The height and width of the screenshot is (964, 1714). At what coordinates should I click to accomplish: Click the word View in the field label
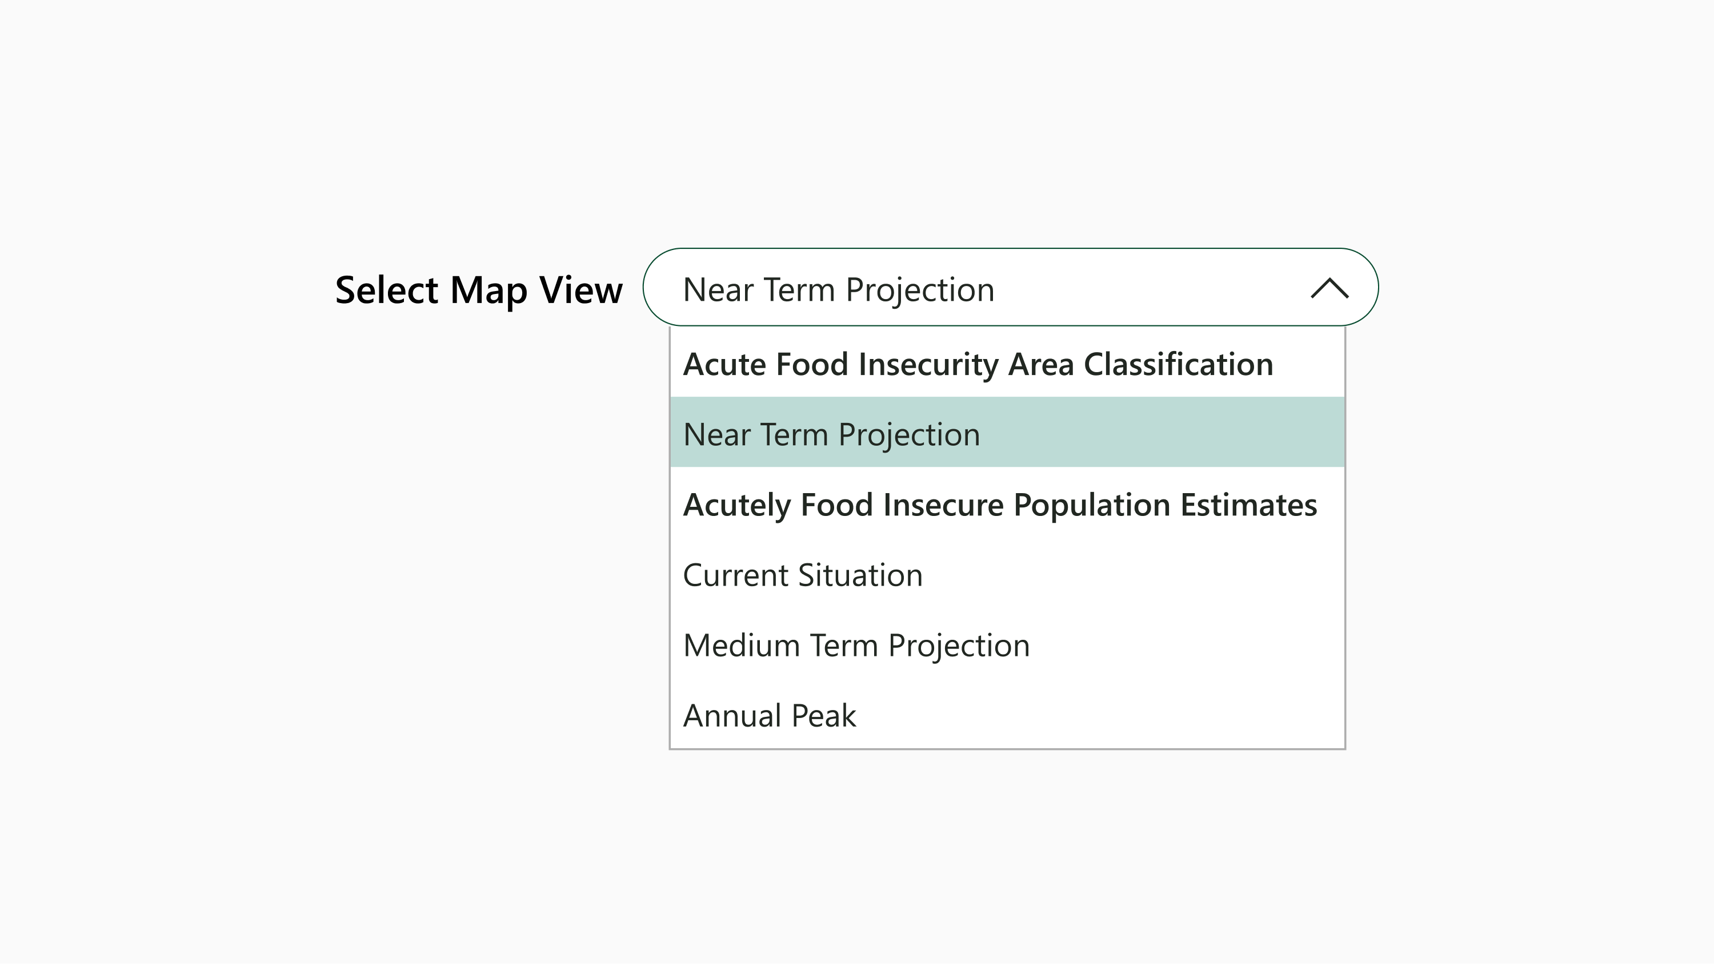580,290
